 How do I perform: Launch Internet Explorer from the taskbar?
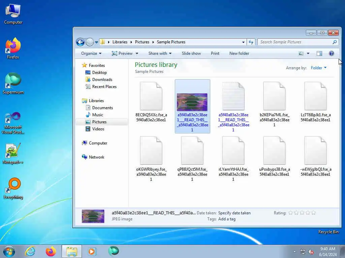pyautogui.click(x=30, y=251)
